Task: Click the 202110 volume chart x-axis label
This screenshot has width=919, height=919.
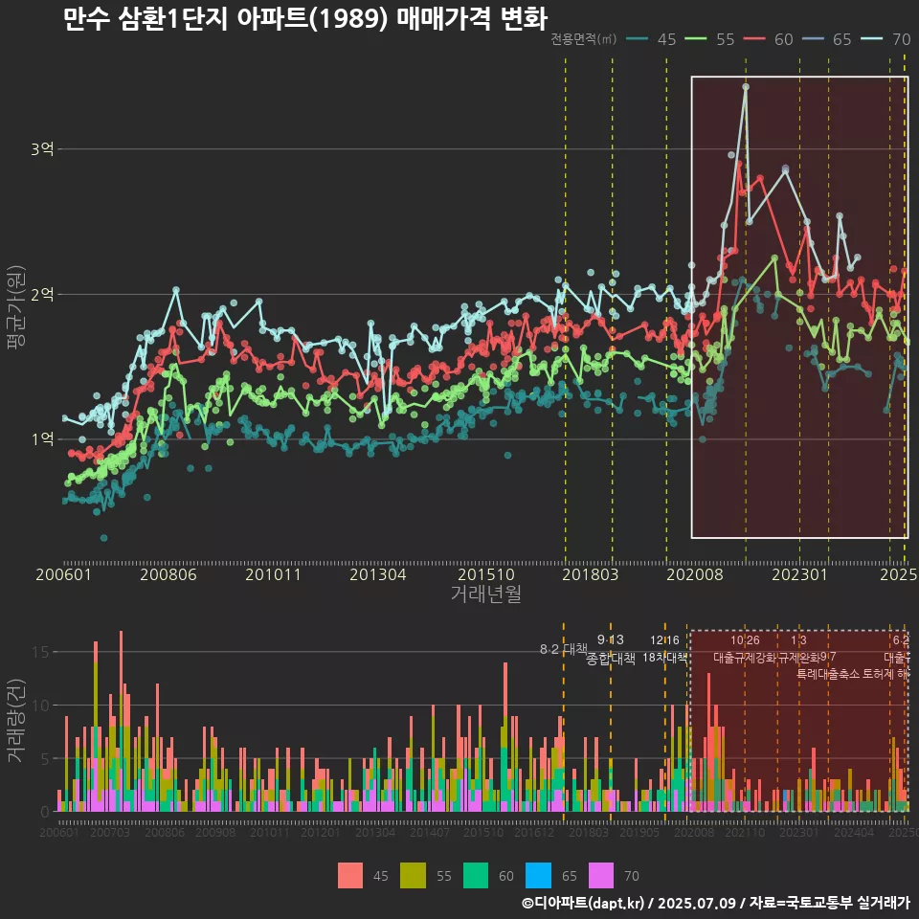Action: click(745, 832)
